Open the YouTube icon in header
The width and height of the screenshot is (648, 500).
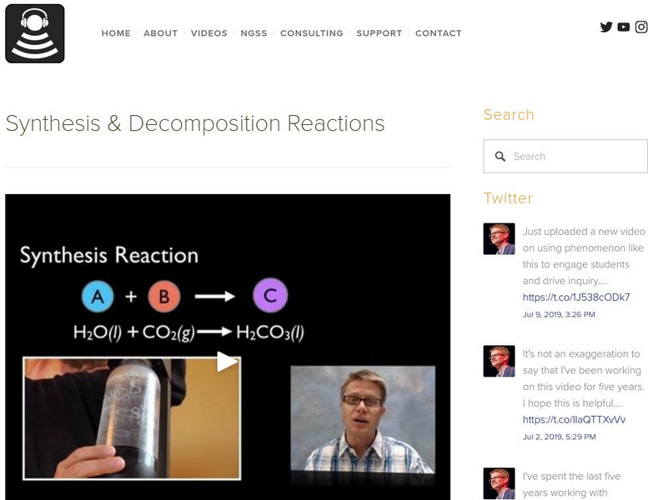pyautogui.click(x=623, y=27)
